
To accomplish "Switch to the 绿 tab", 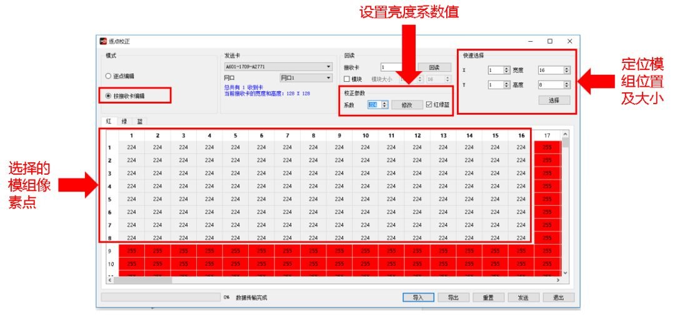I will pos(124,122).
